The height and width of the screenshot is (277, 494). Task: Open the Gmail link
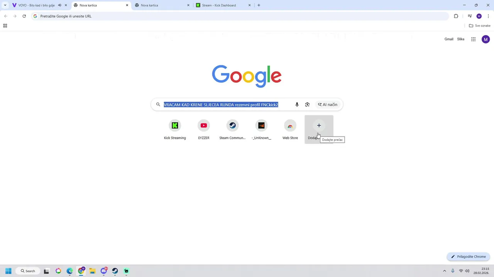(x=449, y=39)
